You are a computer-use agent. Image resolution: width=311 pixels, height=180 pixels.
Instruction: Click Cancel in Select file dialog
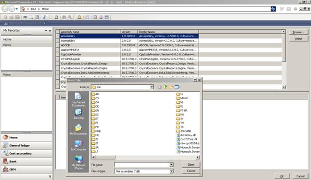[x=191, y=171]
